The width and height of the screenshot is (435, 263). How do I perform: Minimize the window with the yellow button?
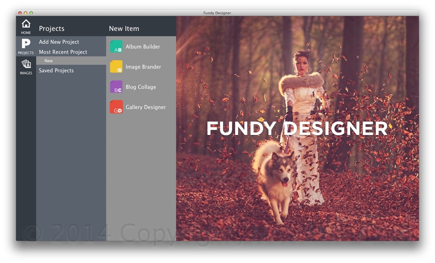[x=25, y=13]
